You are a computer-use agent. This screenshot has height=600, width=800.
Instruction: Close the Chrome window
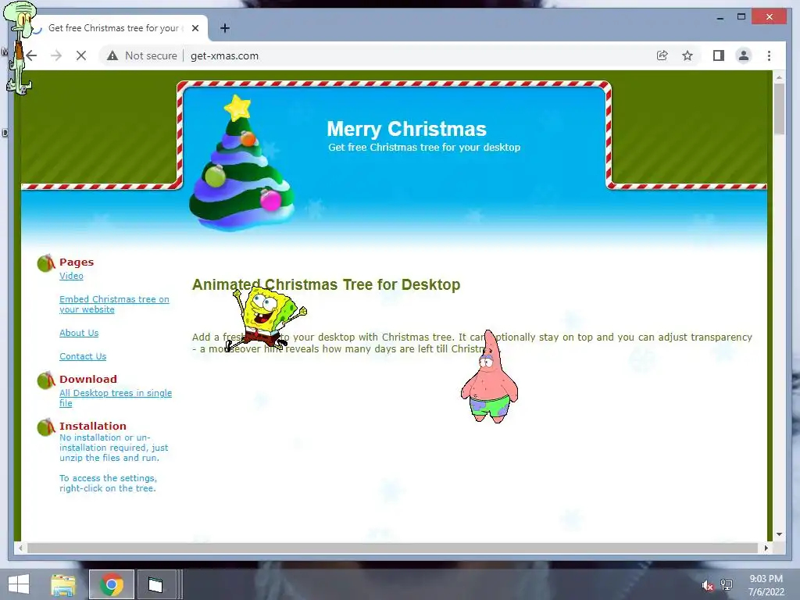[770, 17]
